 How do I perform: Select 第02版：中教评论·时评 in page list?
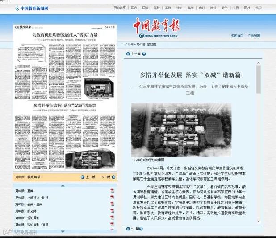coord(32,197)
